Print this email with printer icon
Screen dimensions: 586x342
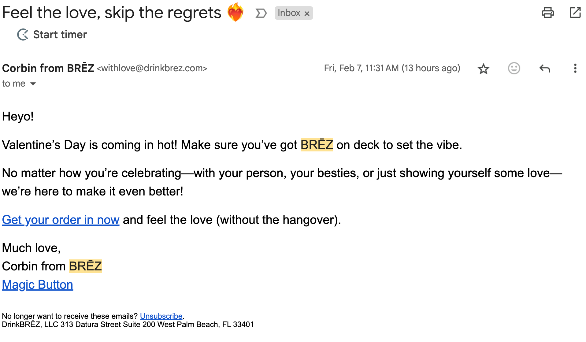point(547,13)
